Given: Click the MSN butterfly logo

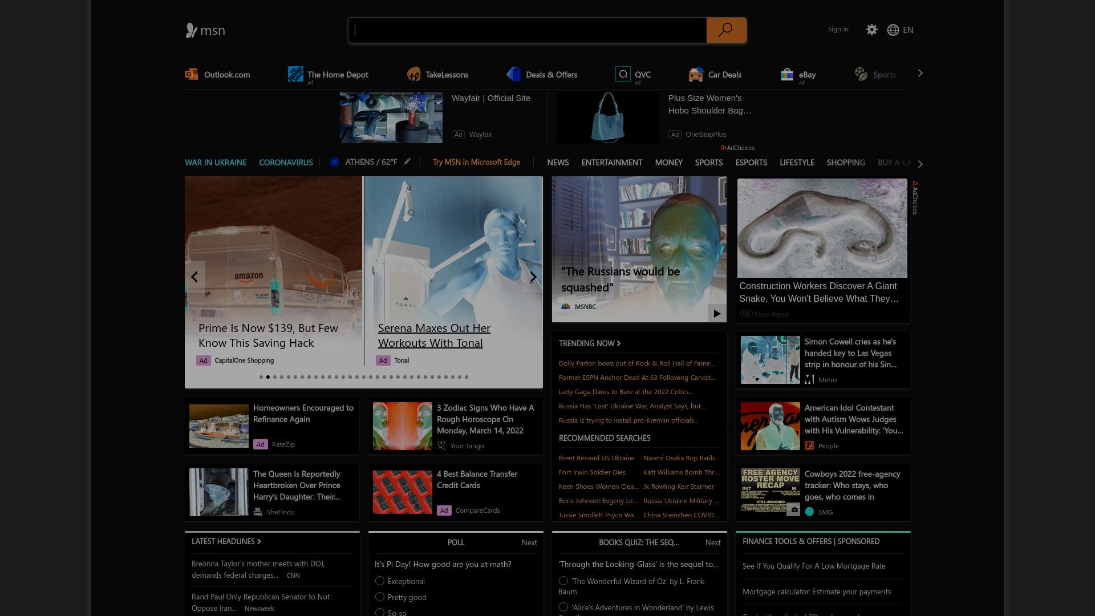Looking at the screenshot, I should (x=191, y=30).
